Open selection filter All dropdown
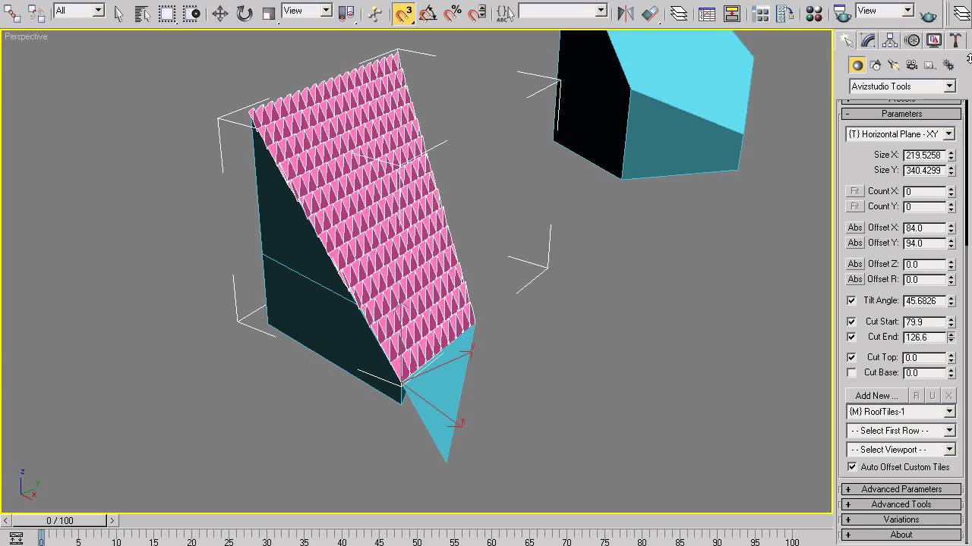Viewport: 972px width, 546px height. pos(79,11)
